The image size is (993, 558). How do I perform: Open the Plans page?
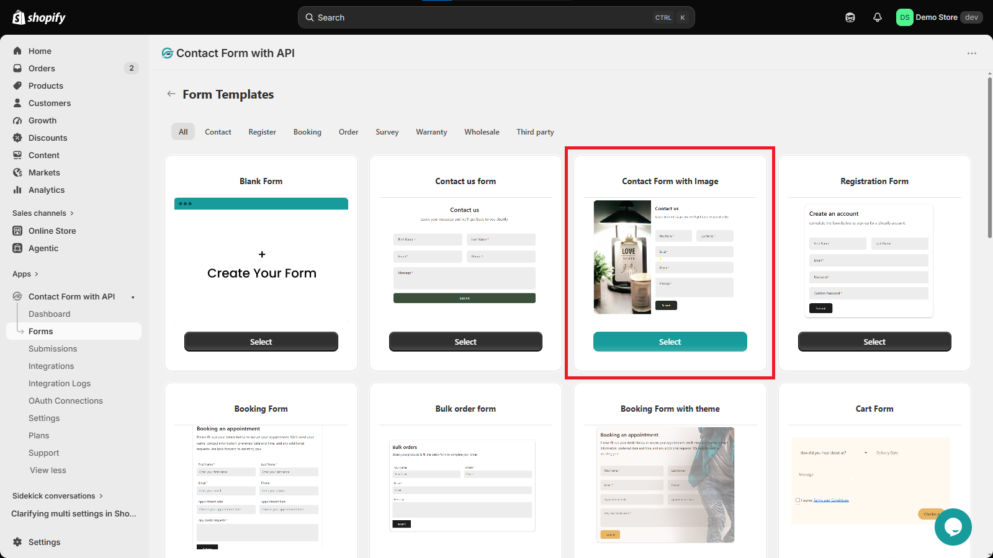[x=38, y=435]
